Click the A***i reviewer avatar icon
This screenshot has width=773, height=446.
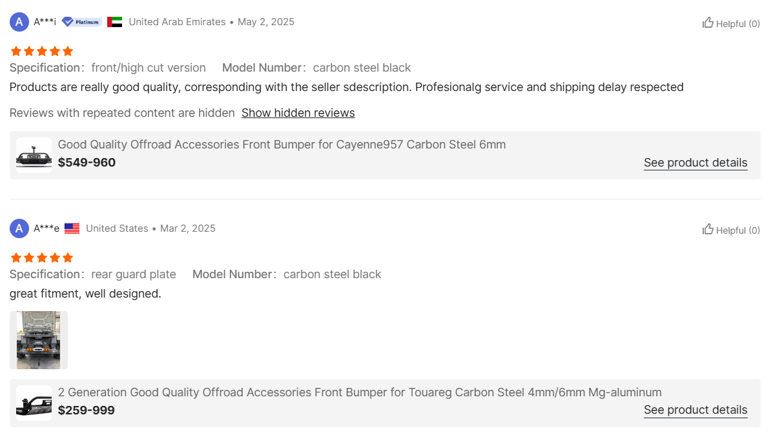[19, 22]
